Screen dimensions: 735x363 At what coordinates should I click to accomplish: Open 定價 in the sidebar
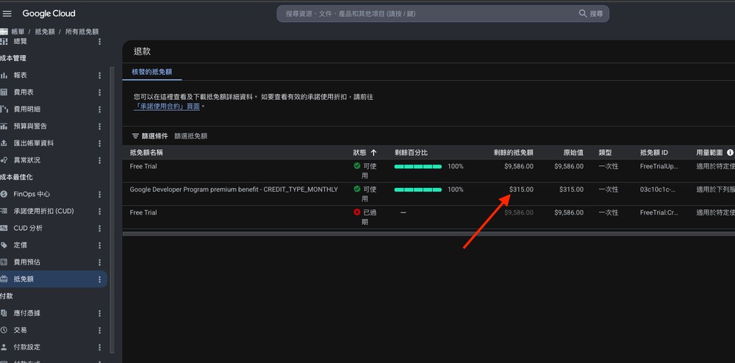point(21,245)
